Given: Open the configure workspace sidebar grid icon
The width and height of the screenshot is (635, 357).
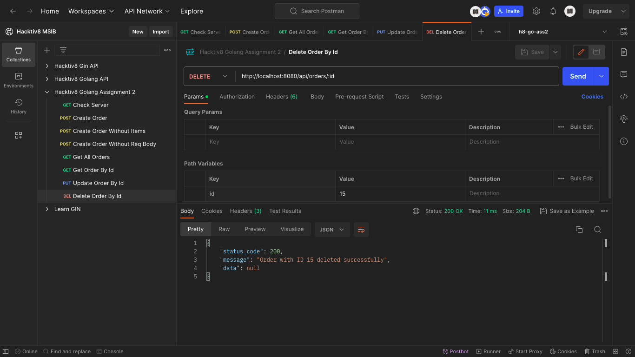Looking at the screenshot, I should pos(19,135).
